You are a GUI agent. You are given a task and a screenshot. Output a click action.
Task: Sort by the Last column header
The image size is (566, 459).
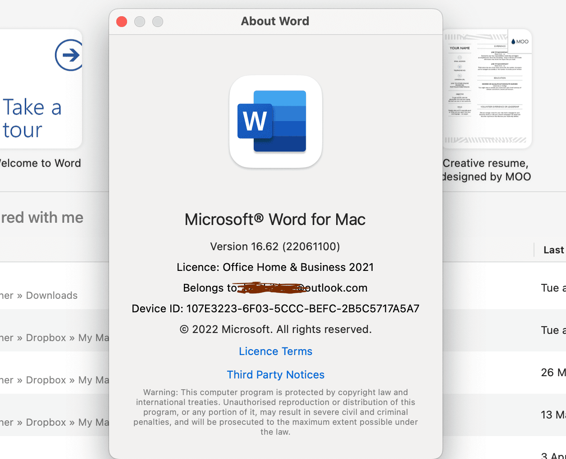coord(553,250)
